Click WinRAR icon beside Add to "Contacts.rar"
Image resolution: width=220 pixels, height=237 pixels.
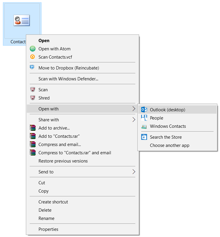33,136
